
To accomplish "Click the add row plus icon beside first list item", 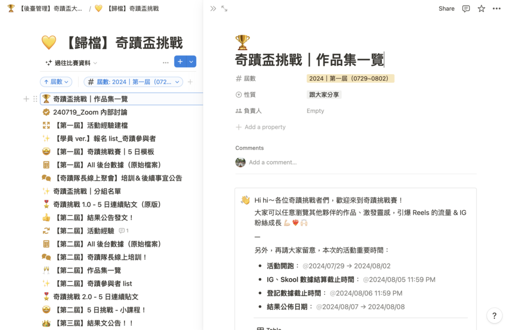I will point(26,99).
